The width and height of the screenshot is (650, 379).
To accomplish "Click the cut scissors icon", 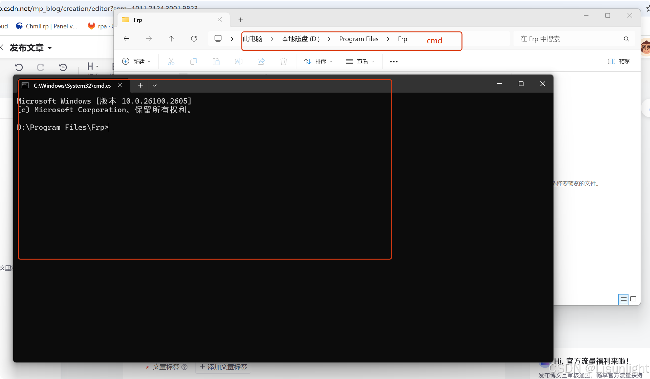I will click(x=171, y=61).
